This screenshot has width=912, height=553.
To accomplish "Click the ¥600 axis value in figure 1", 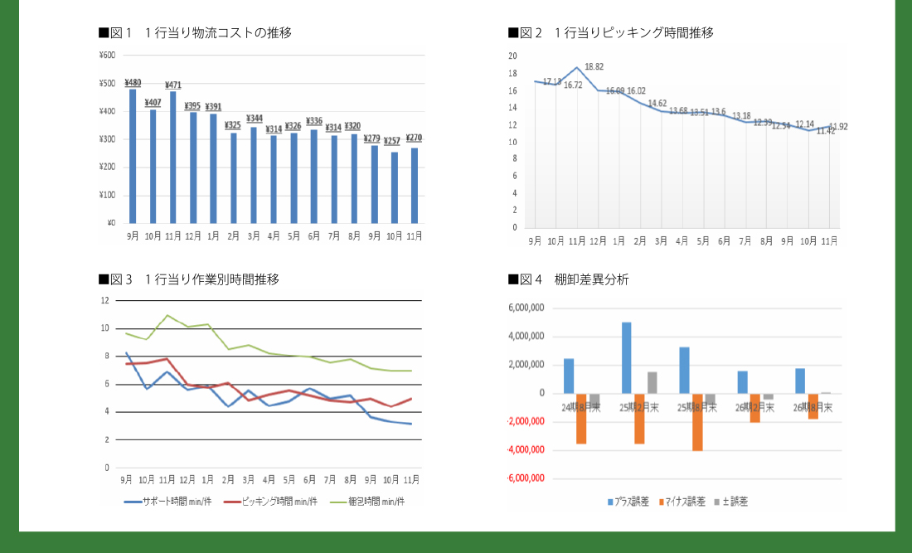I will [x=107, y=56].
